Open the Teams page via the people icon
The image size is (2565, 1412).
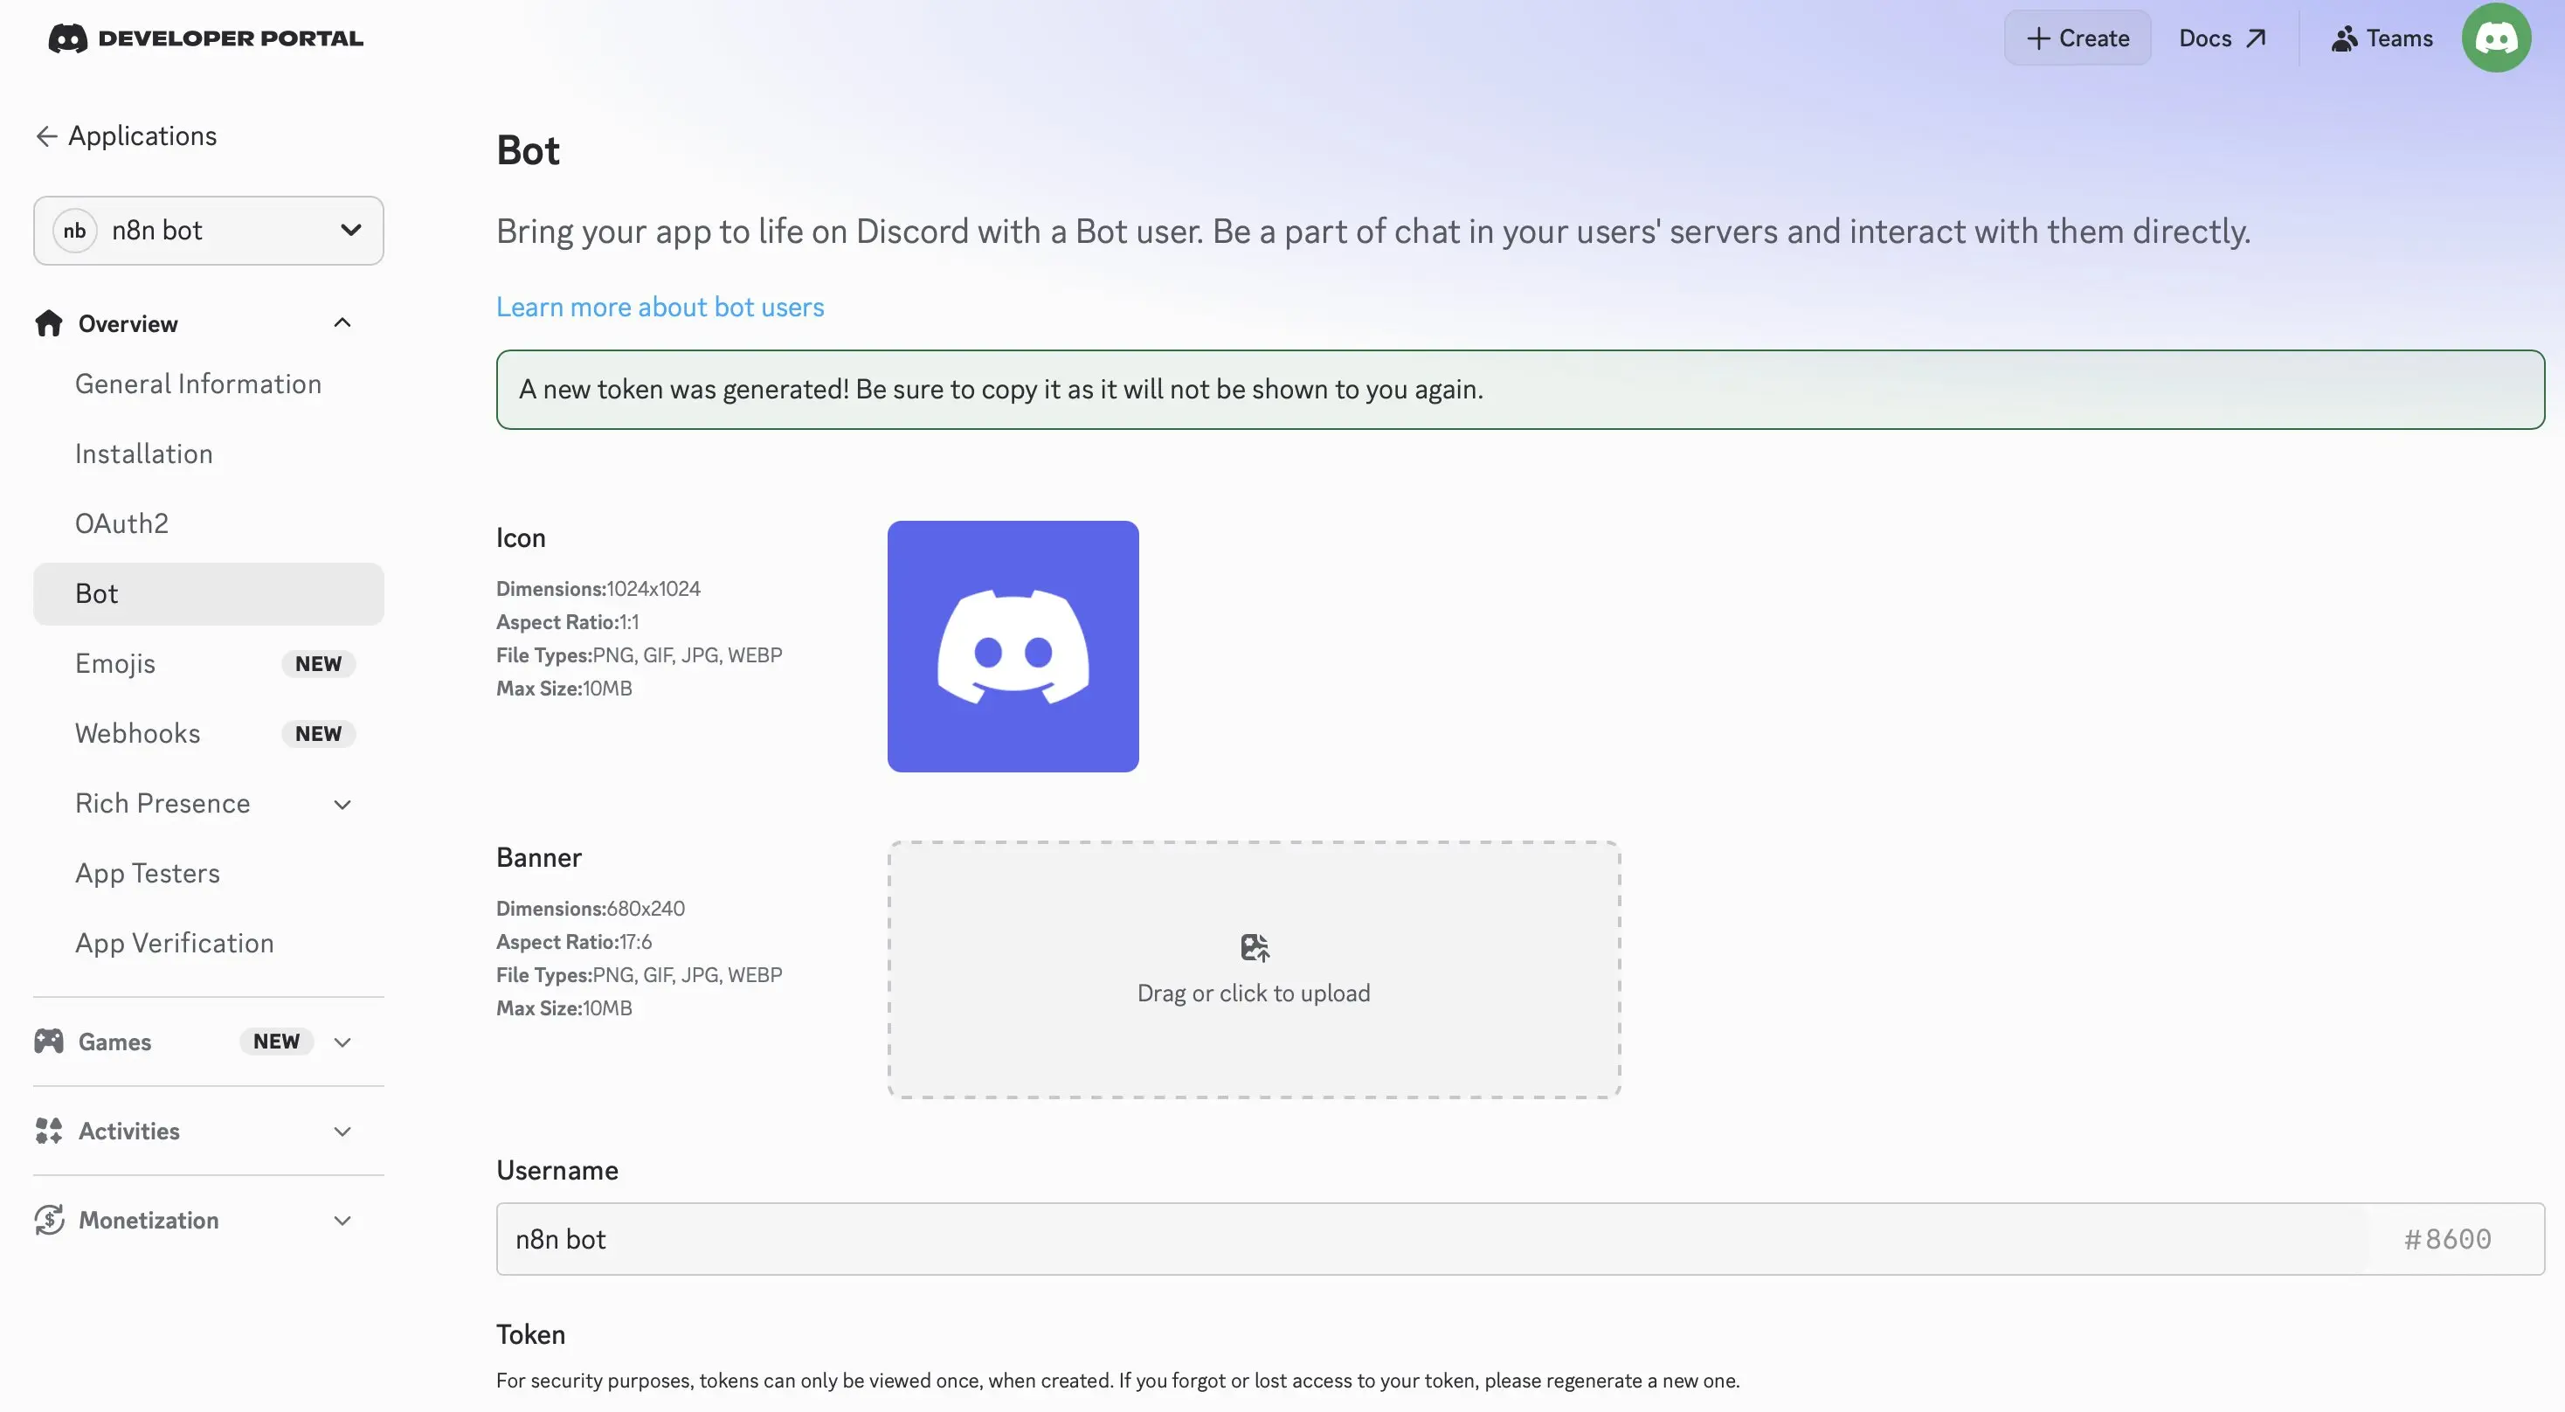pos(2345,37)
